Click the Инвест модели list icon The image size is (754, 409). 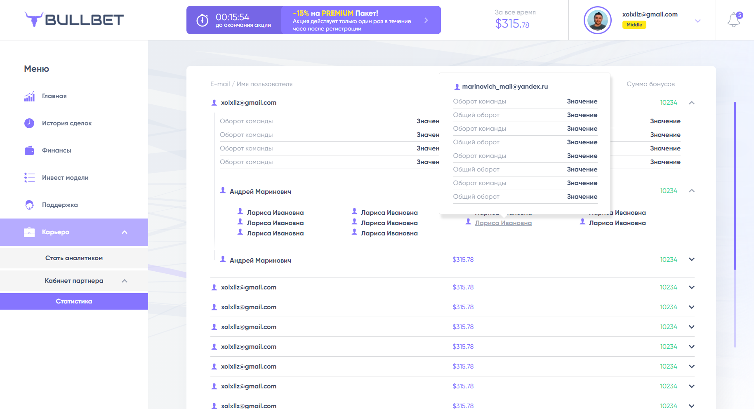tap(29, 178)
